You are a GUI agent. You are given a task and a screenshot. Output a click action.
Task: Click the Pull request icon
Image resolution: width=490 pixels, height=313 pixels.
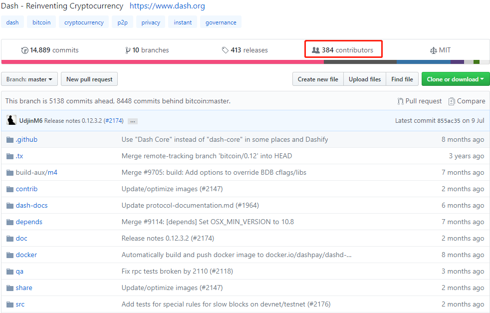tap(400, 101)
